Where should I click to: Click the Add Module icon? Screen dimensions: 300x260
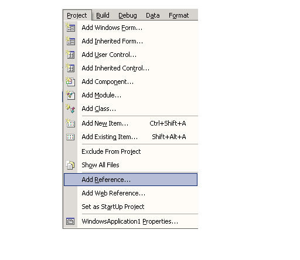click(70, 95)
